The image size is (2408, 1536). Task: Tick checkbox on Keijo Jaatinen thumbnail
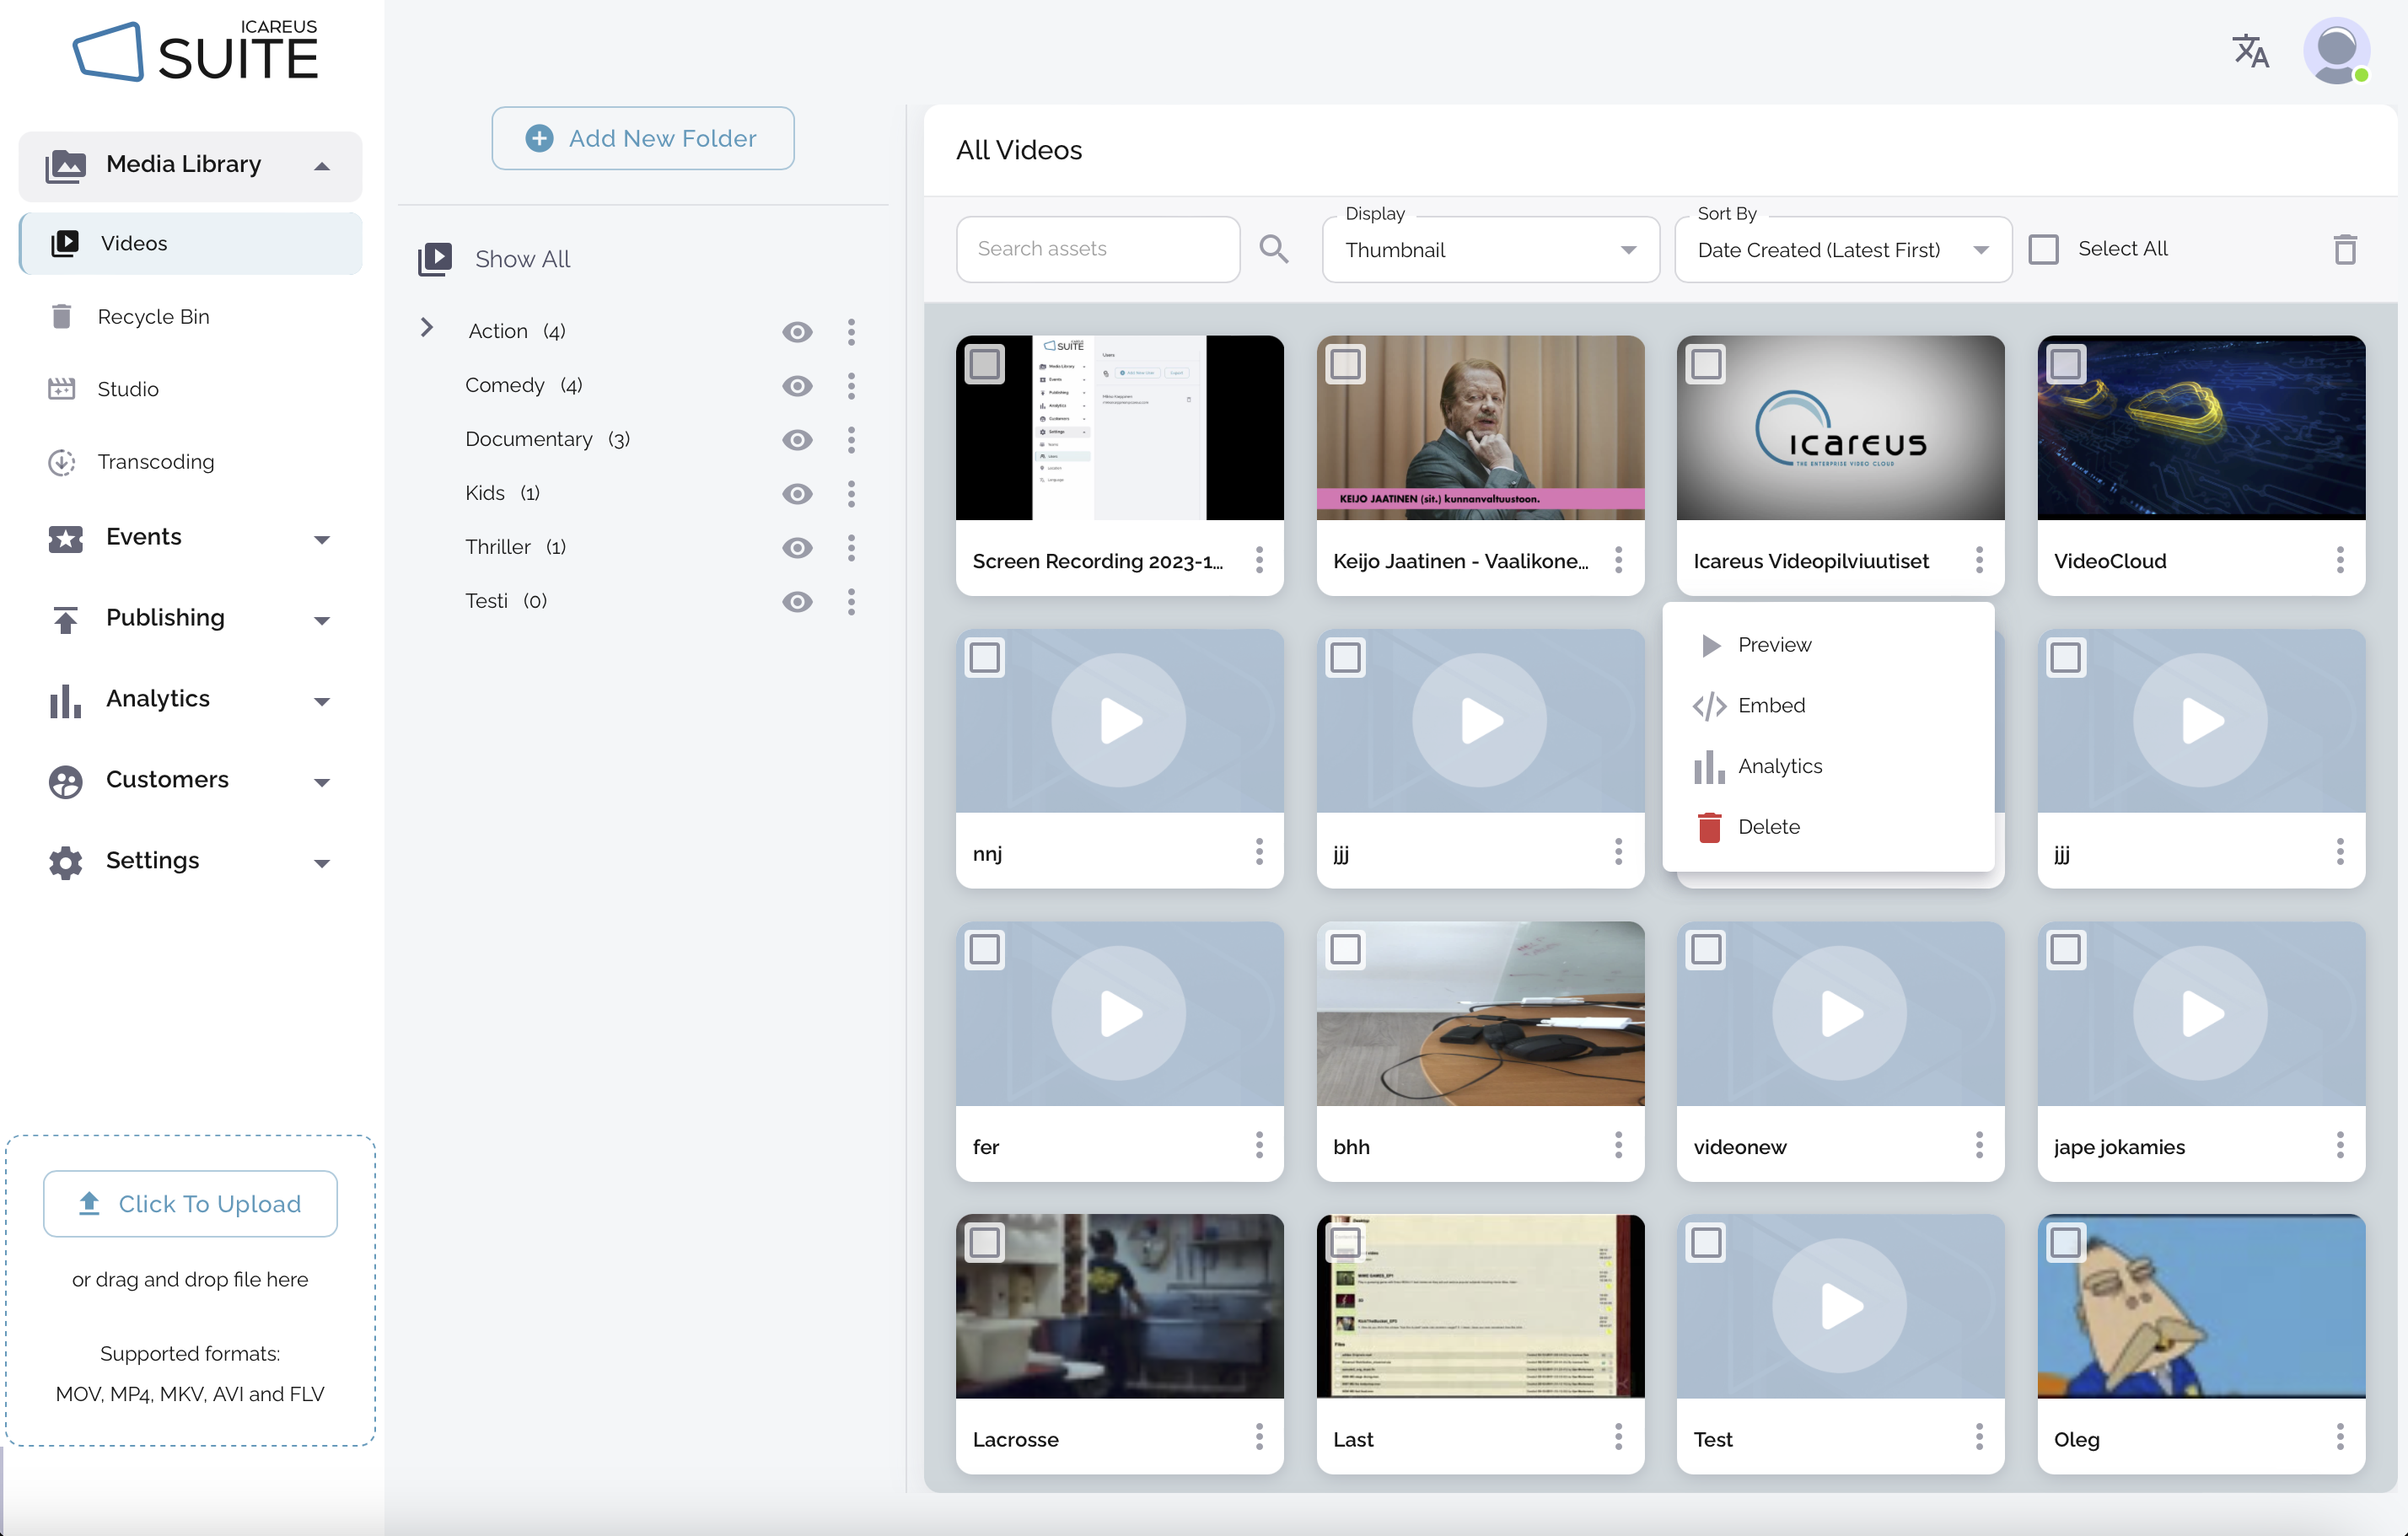[1345, 364]
